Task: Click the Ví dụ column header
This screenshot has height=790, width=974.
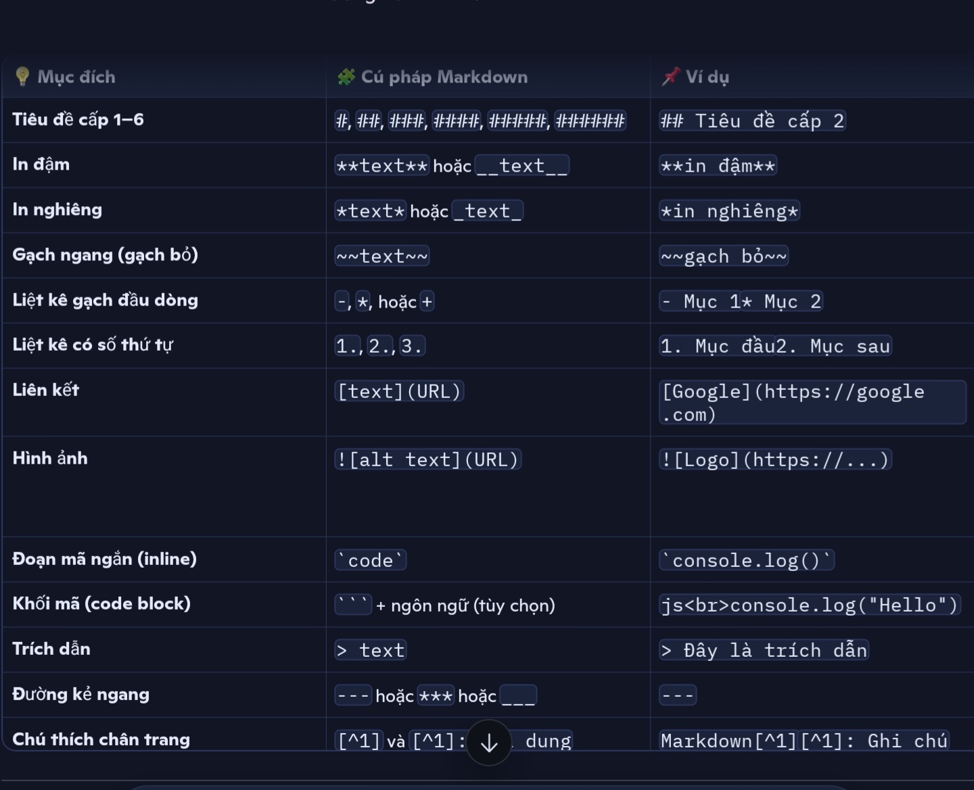Action: 708,76
